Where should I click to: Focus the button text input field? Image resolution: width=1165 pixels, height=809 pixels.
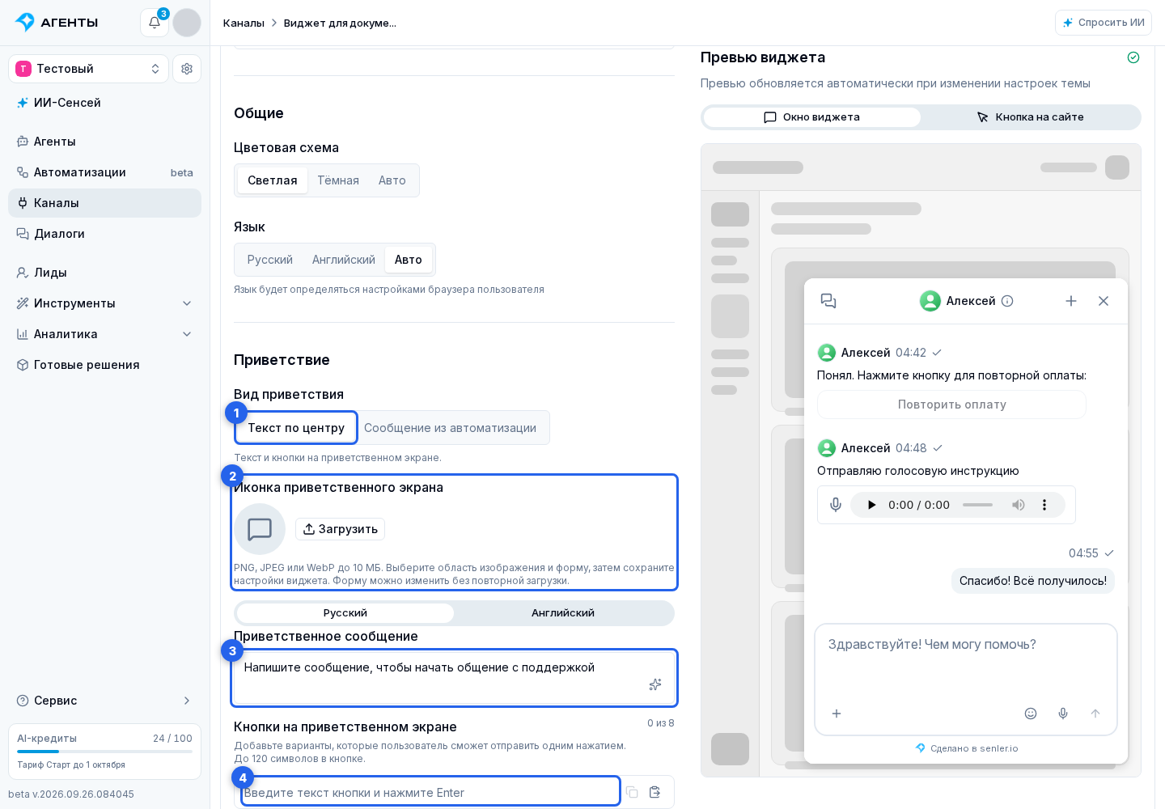pyautogui.click(x=430, y=792)
